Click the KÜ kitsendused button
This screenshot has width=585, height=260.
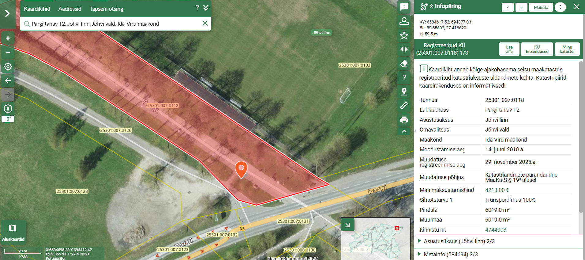(537, 49)
